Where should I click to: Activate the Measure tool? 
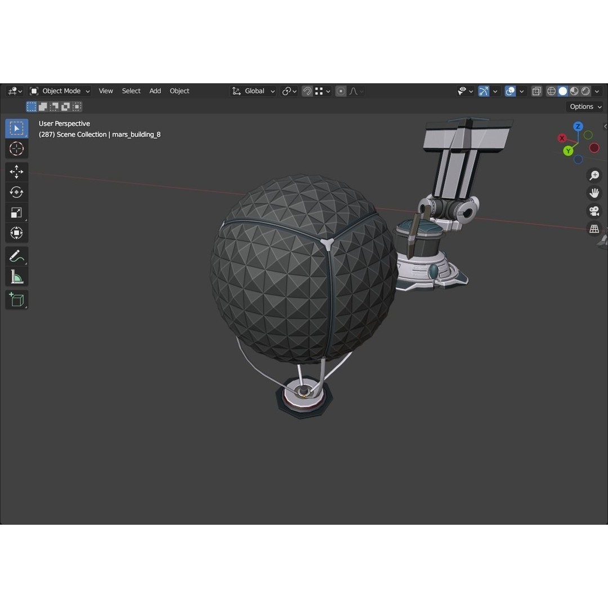16,276
